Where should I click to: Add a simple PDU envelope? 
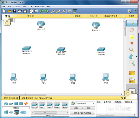[132, 73]
